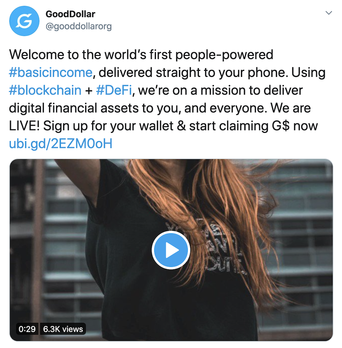Open the #blockchain hashtag

tap(45, 90)
